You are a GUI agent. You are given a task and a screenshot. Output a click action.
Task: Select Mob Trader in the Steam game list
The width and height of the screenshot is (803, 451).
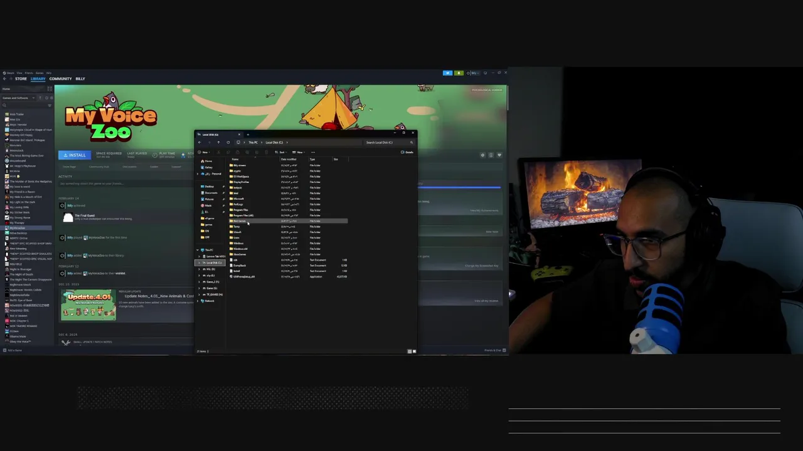(x=16, y=114)
